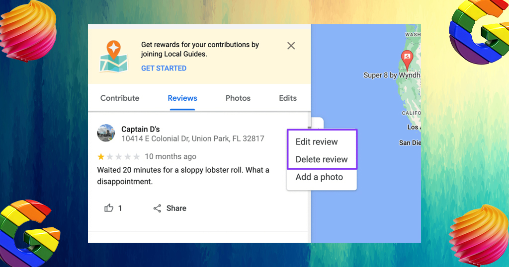The height and width of the screenshot is (267, 509).
Task: Click the GET STARTED link
Action: coord(164,68)
